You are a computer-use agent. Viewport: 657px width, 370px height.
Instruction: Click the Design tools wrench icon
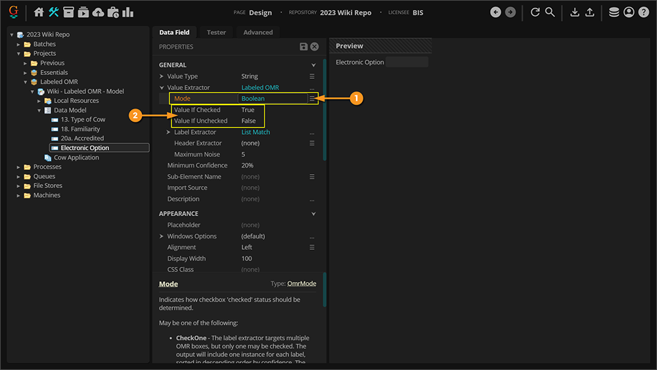[x=54, y=12]
